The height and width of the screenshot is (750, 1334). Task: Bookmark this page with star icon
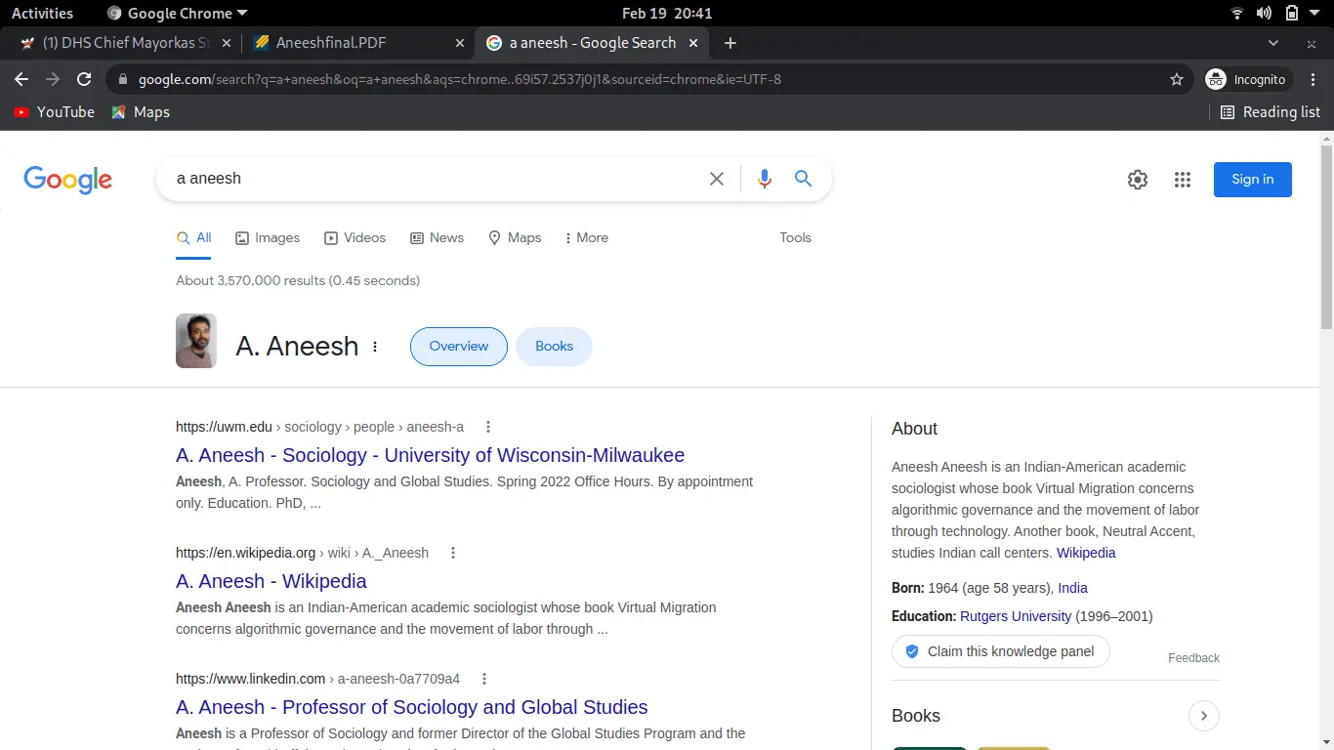[x=1177, y=79]
